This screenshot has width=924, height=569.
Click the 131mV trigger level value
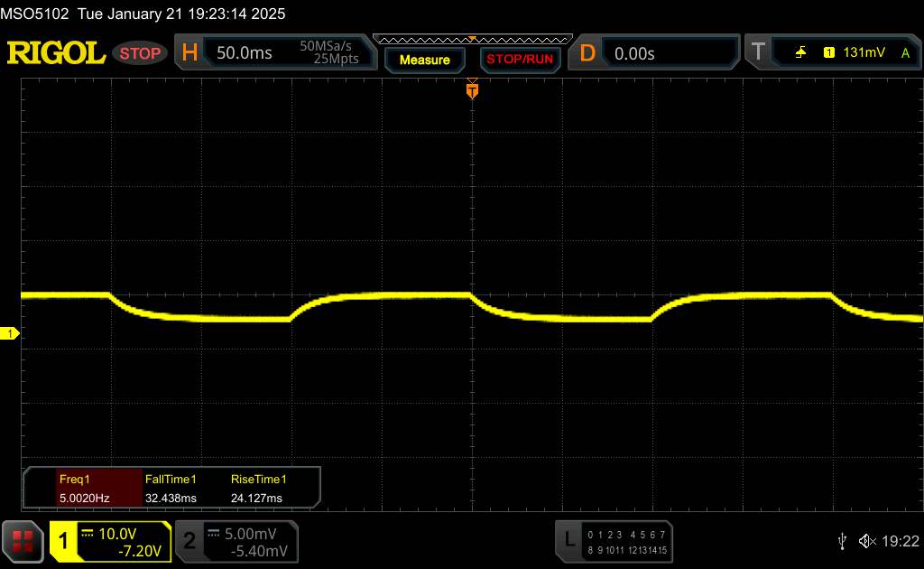click(x=864, y=53)
